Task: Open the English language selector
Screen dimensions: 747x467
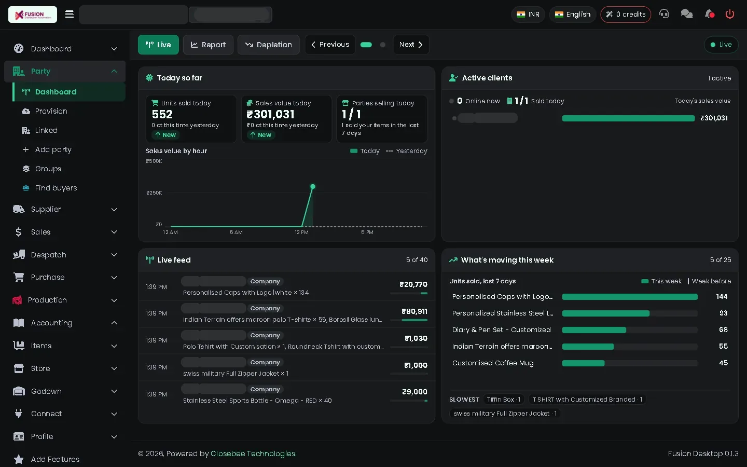Action: 573,15
